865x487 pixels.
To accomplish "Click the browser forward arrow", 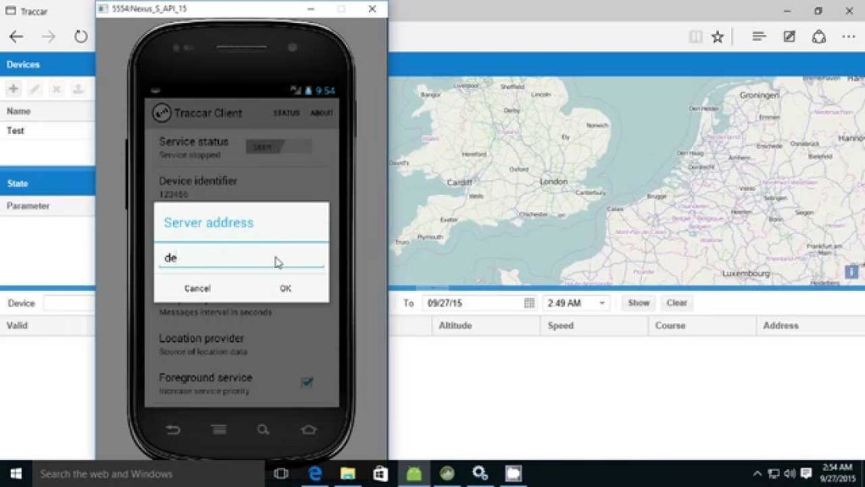I will pos(48,37).
